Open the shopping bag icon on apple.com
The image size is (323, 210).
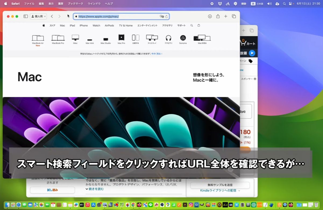[x=199, y=26]
